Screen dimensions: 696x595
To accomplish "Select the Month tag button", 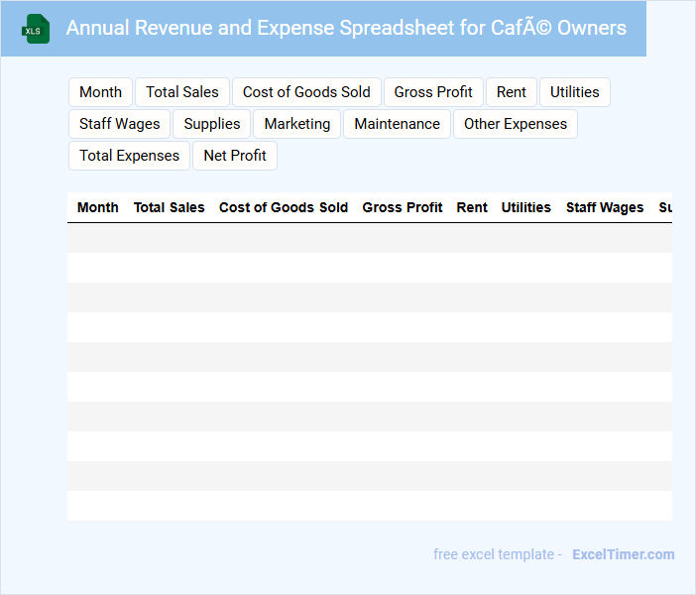I will pos(100,92).
